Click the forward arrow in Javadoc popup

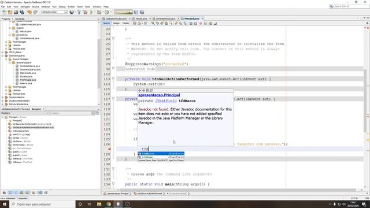pos(143,90)
